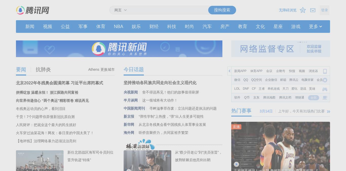Click the star icon in 微信 row

point(325,80)
